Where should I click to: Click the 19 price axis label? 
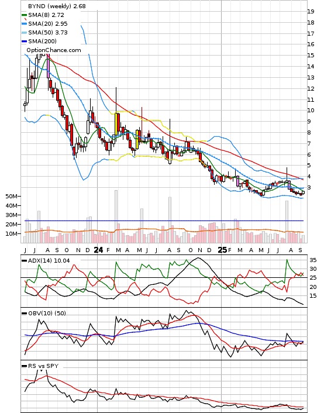point(311,11)
